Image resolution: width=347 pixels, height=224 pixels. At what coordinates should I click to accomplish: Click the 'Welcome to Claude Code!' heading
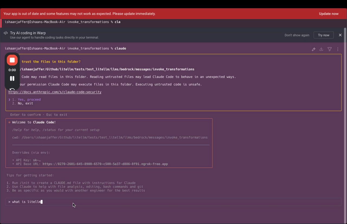[x=34, y=122]
